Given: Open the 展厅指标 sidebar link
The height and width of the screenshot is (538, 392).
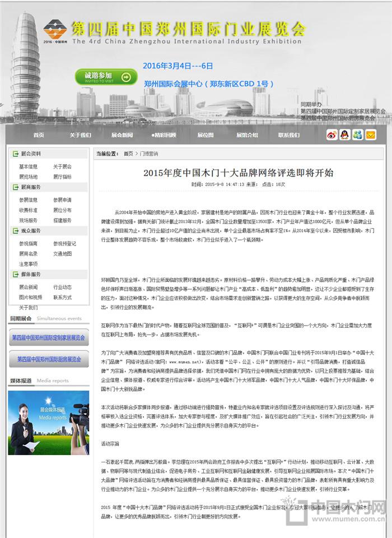Looking at the screenshot, I should click(x=62, y=177).
